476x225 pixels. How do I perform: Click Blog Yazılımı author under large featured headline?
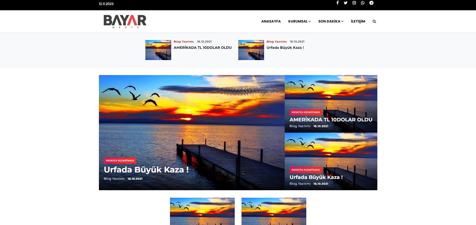(x=114, y=179)
